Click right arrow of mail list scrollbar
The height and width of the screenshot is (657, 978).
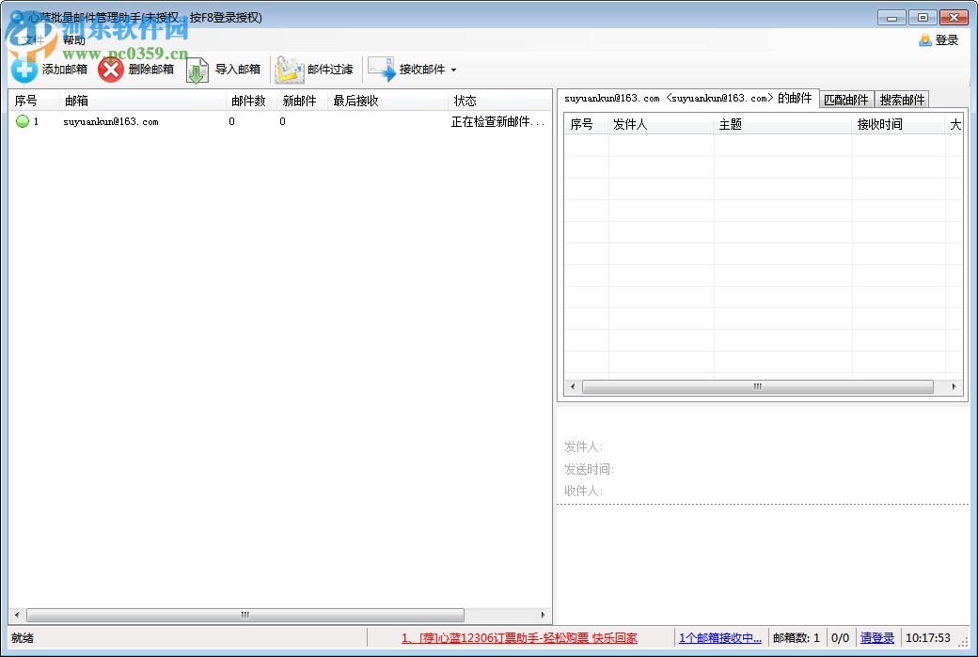954,386
